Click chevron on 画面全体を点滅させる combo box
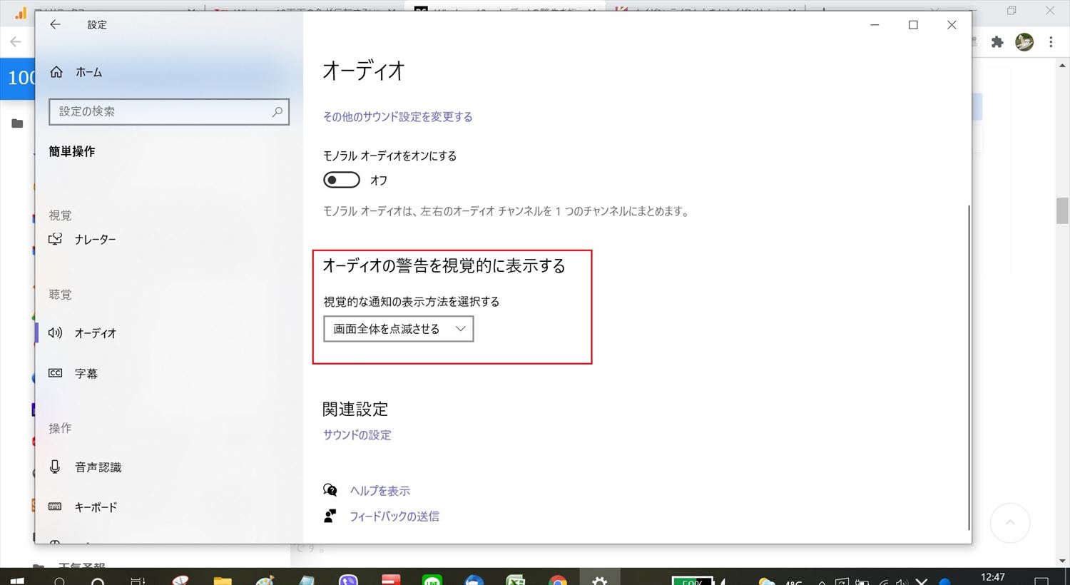Screen dimensions: 1070x585 click(460, 329)
